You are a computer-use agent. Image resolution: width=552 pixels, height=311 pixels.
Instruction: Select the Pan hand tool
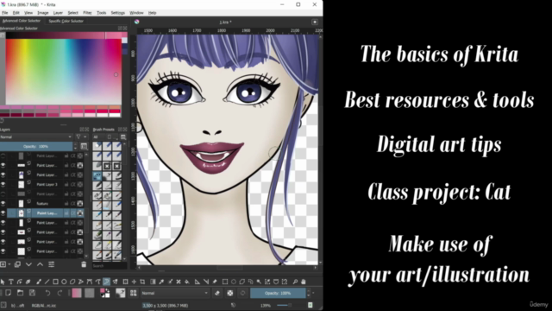coord(304,282)
